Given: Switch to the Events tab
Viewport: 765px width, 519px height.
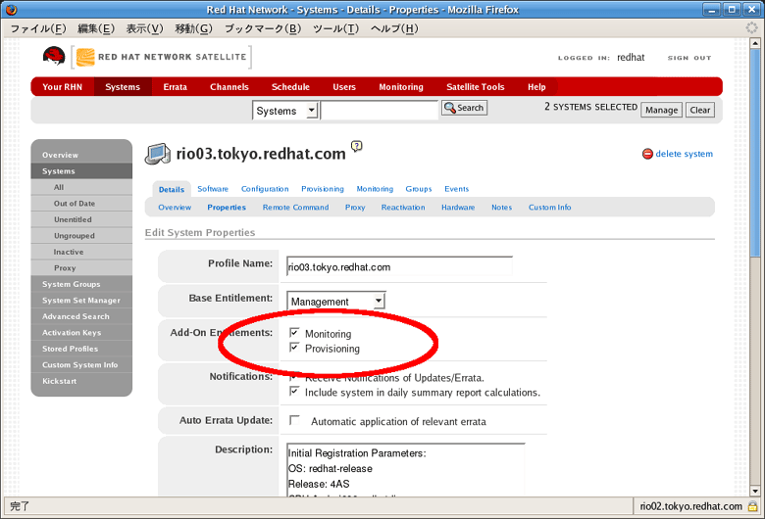Looking at the screenshot, I should tap(457, 189).
